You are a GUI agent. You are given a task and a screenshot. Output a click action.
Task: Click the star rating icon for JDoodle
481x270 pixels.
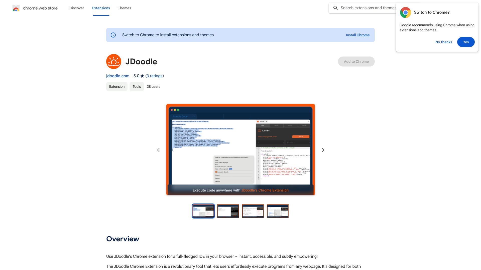point(142,76)
